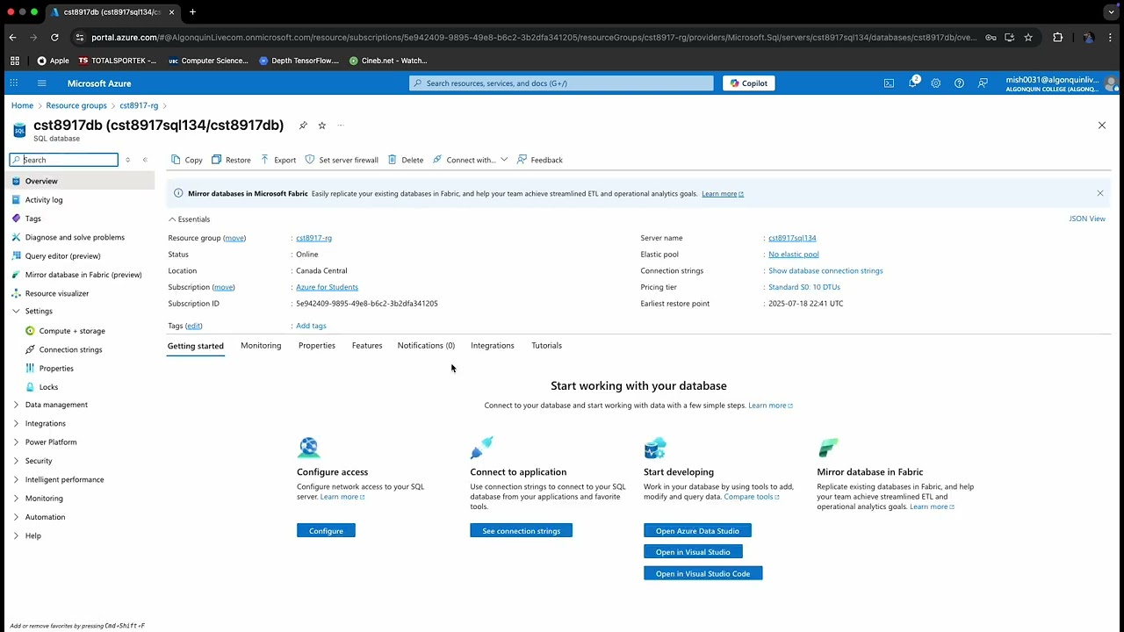Open the Connect with dropdown
Image resolution: width=1124 pixels, height=632 pixels.
pyautogui.click(x=471, y=160)
